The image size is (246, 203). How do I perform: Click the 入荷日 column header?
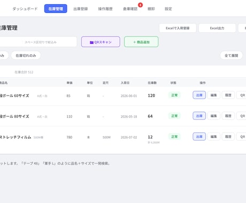click(x=125, y=83)
